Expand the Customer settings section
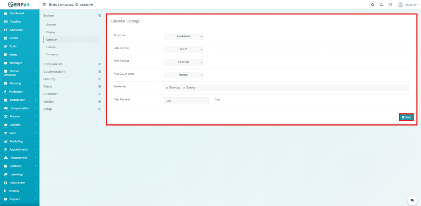The image size is (421, 206). point(99,94)
